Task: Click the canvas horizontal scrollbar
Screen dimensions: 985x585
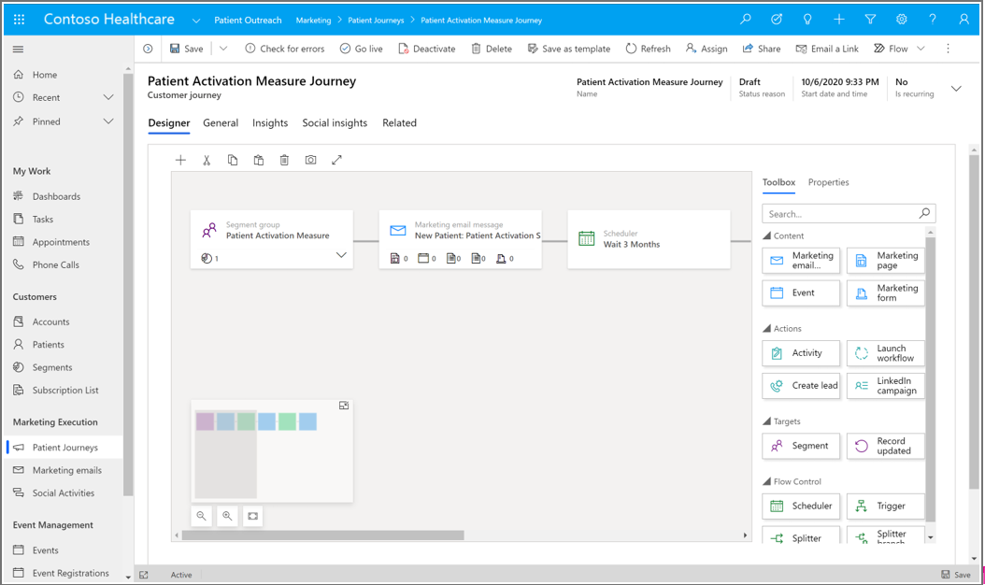Action: click(x=323, y=535)
